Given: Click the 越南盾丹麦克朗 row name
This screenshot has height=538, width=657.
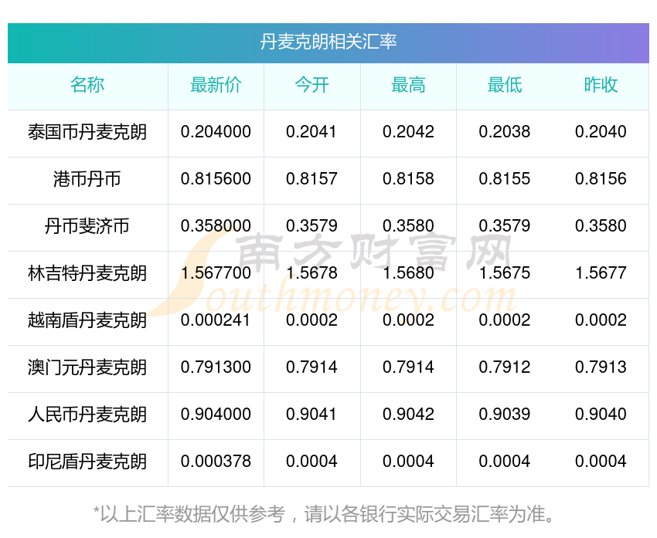Looking at the screenshot, I should coord(87,321).
